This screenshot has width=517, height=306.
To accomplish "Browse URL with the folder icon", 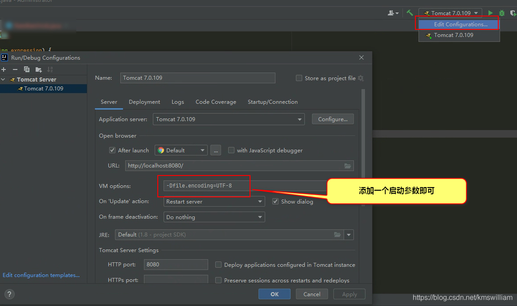I will click(348, 166).
